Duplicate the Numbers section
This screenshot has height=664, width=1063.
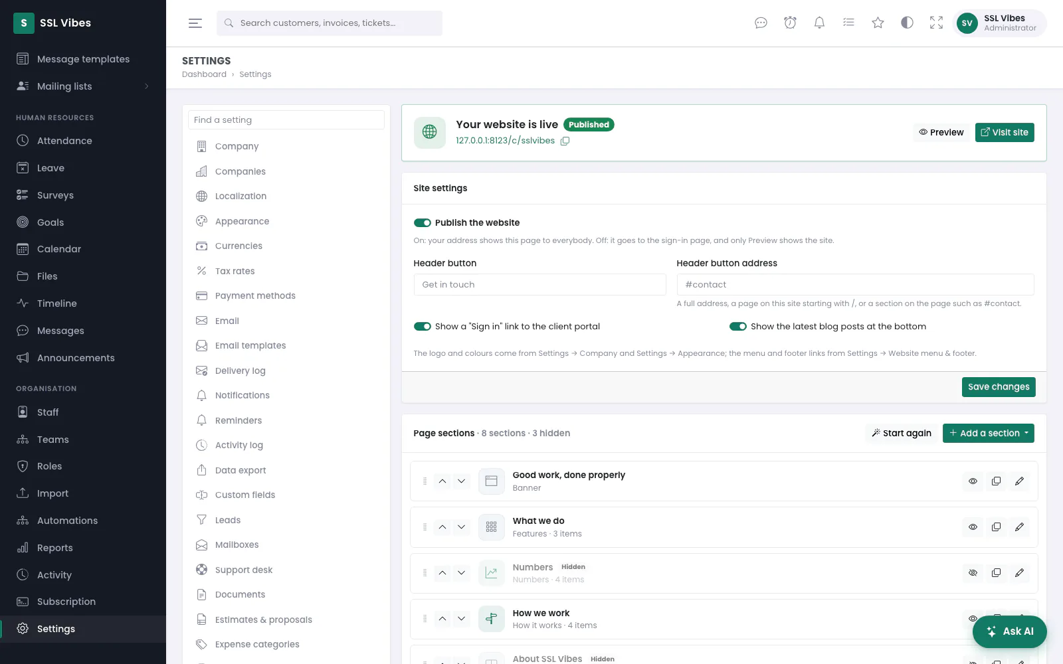tap(996, 573)
